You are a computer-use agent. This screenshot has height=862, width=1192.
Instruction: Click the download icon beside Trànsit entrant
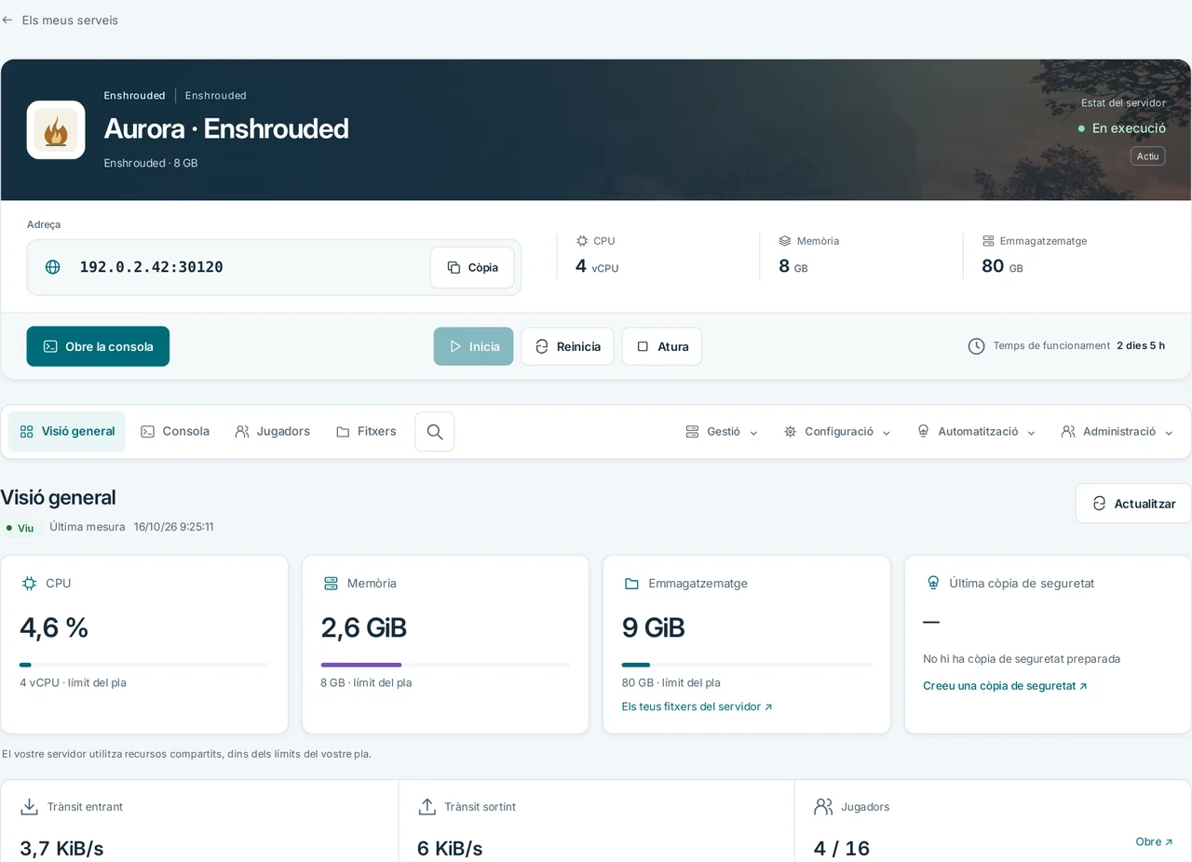pos(30,806)
